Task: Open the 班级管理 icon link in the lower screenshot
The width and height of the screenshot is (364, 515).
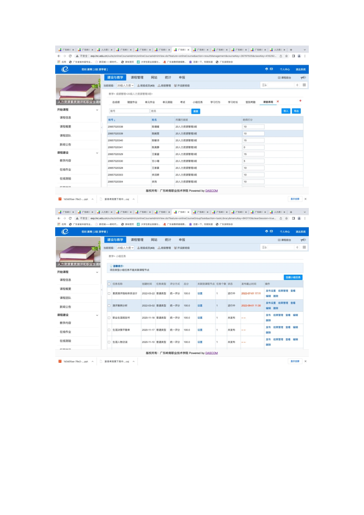Action: [x=164, y=248]
